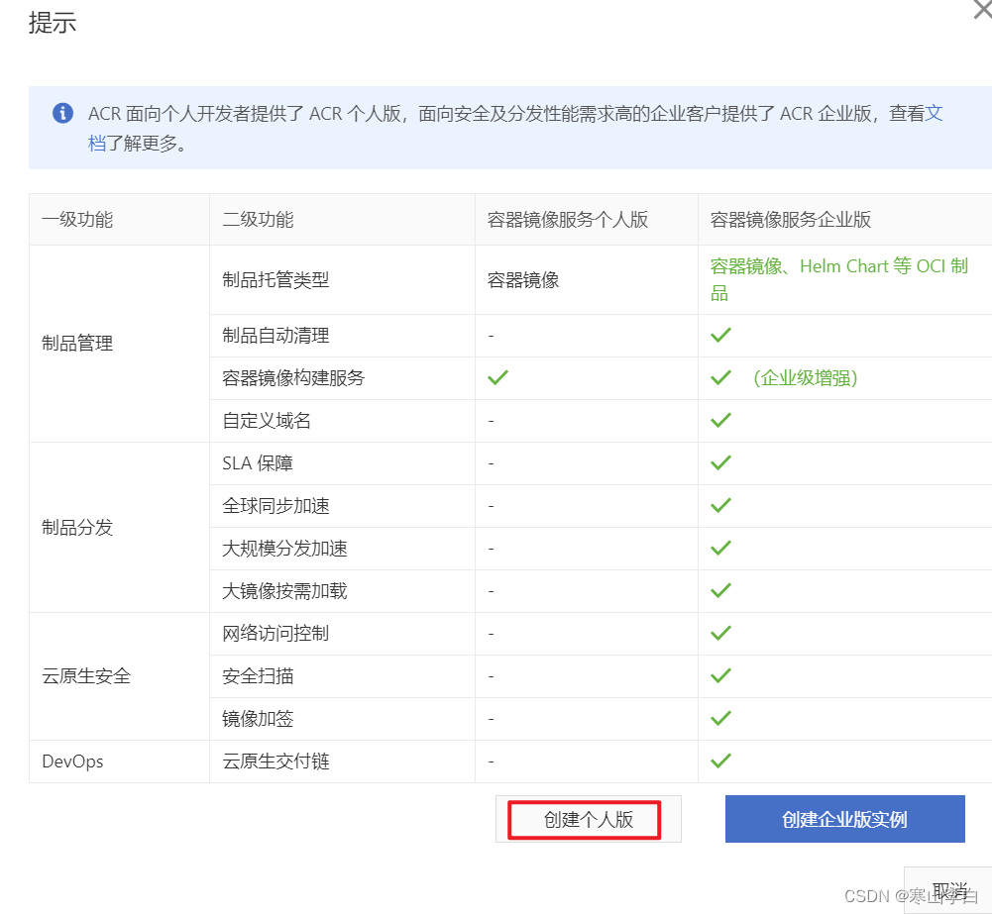
Task: Click the blue info icon in banner
Action: tap(62, 113)
